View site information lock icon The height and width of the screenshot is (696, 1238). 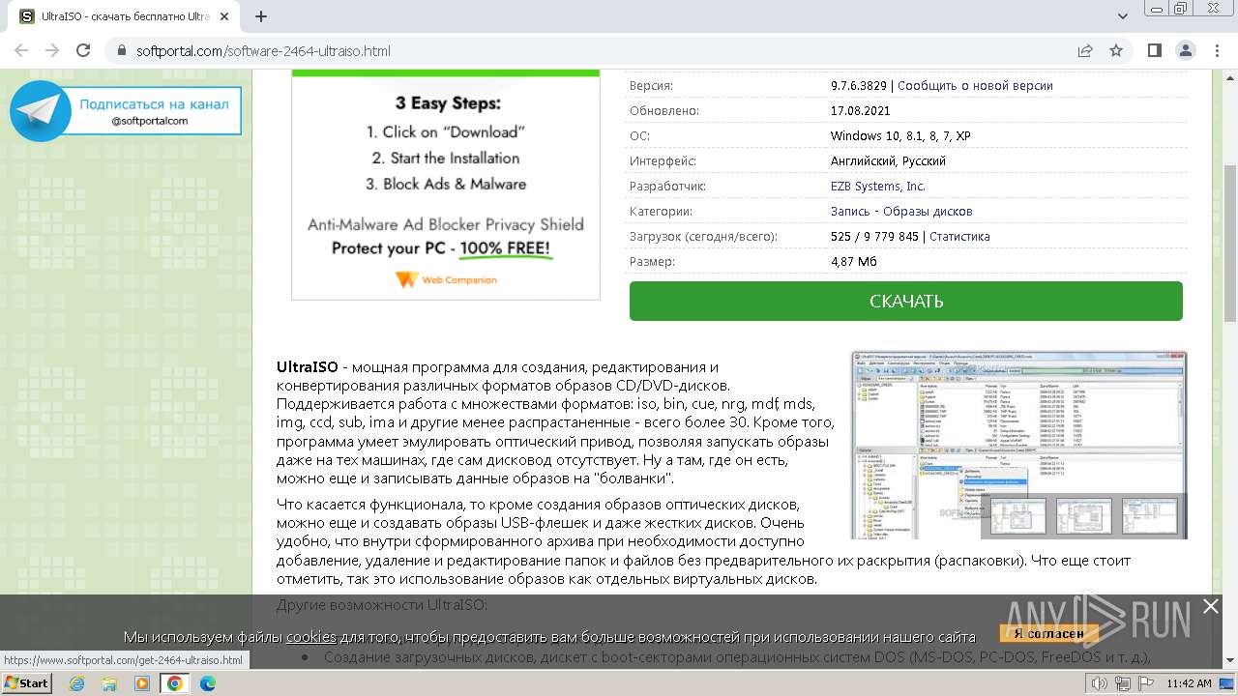pyautogui.click(x=122, y=50)
